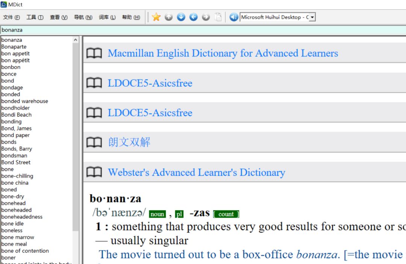Select 'bonding' in the word list
406x264 pixels.
(x=11, y=122)
